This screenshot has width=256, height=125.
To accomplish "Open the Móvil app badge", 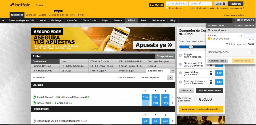I will pyautogui.click(x=156, y=5).
